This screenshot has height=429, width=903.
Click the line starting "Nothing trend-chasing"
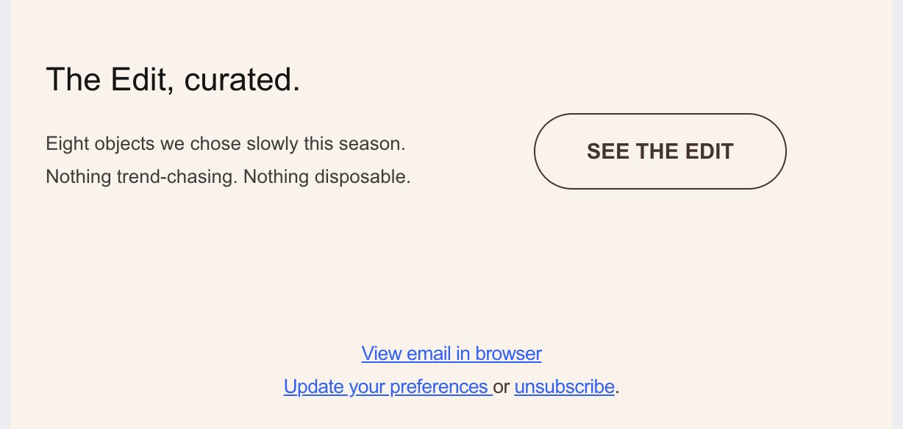pyautogui.click(x=228, y=177)
